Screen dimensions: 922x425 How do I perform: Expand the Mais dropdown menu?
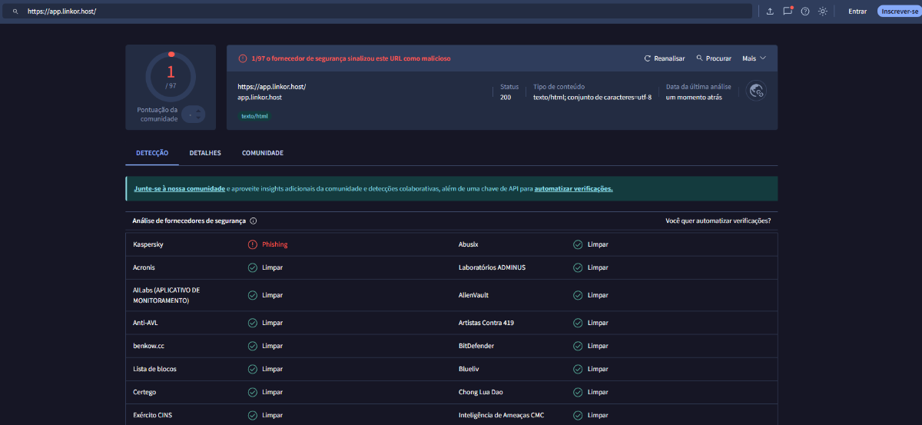point(754,58)
